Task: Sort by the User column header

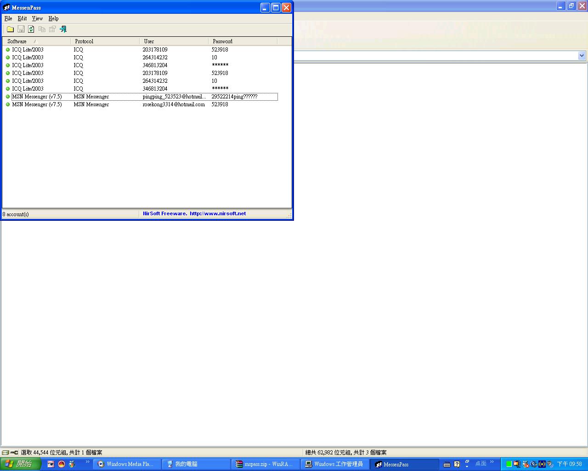Action: [174, 41]
